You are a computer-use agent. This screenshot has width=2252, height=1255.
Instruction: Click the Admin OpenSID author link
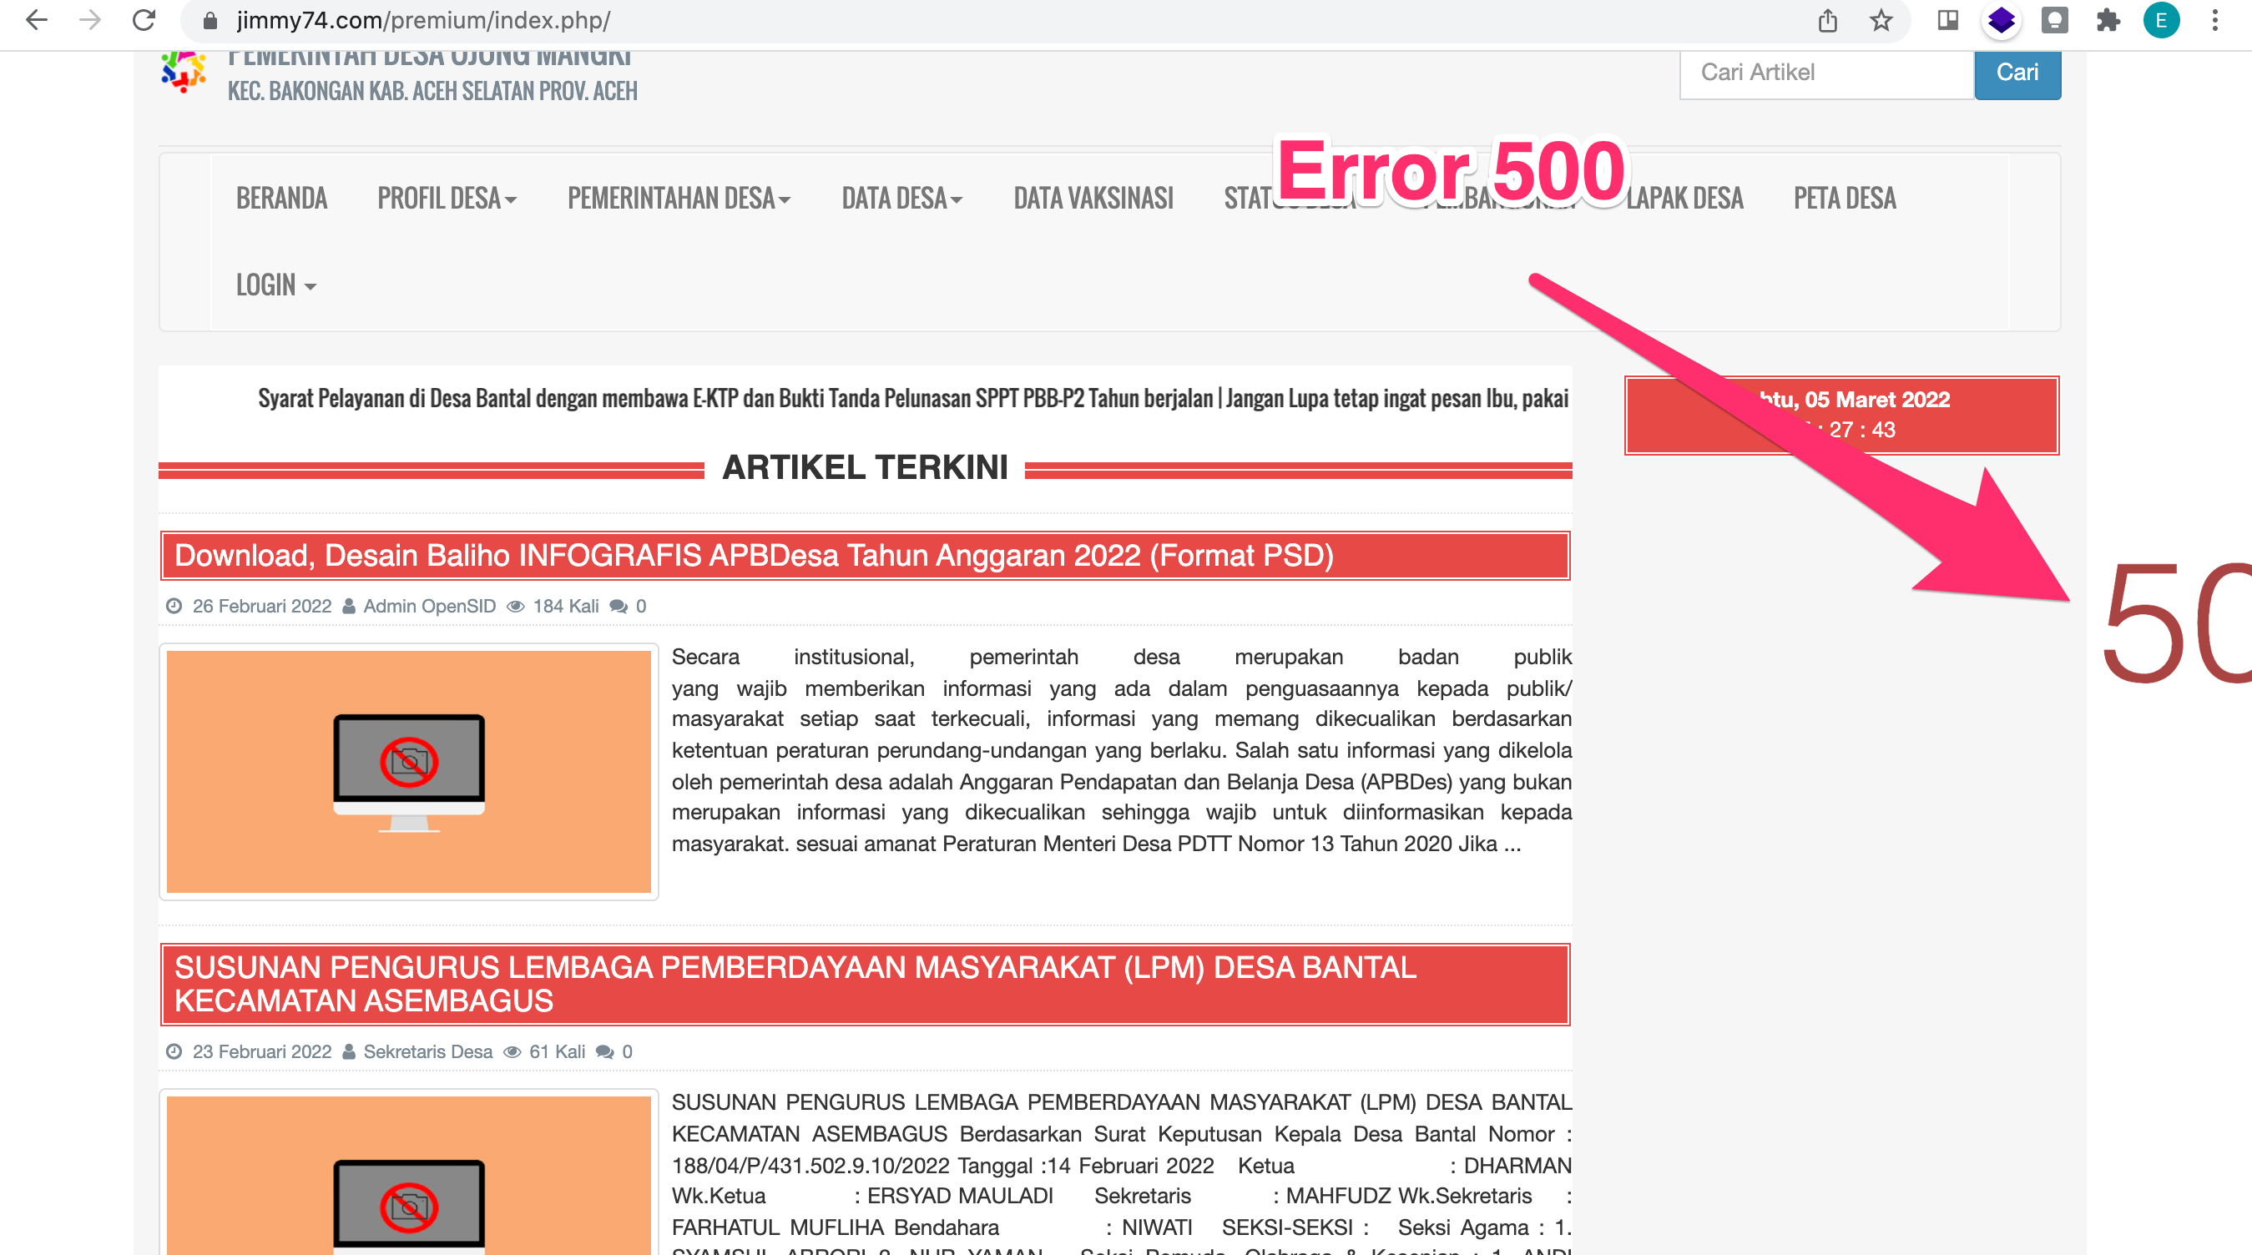coord(429,606)
